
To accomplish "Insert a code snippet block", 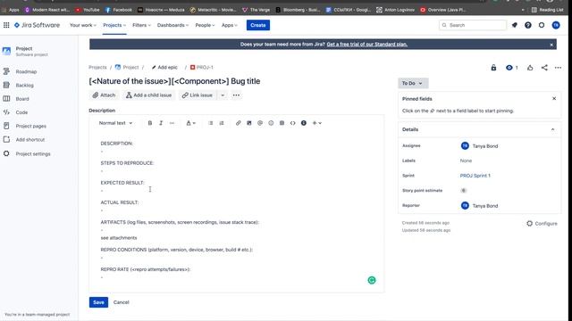I will pyautogui.click(x=292, y=123).
